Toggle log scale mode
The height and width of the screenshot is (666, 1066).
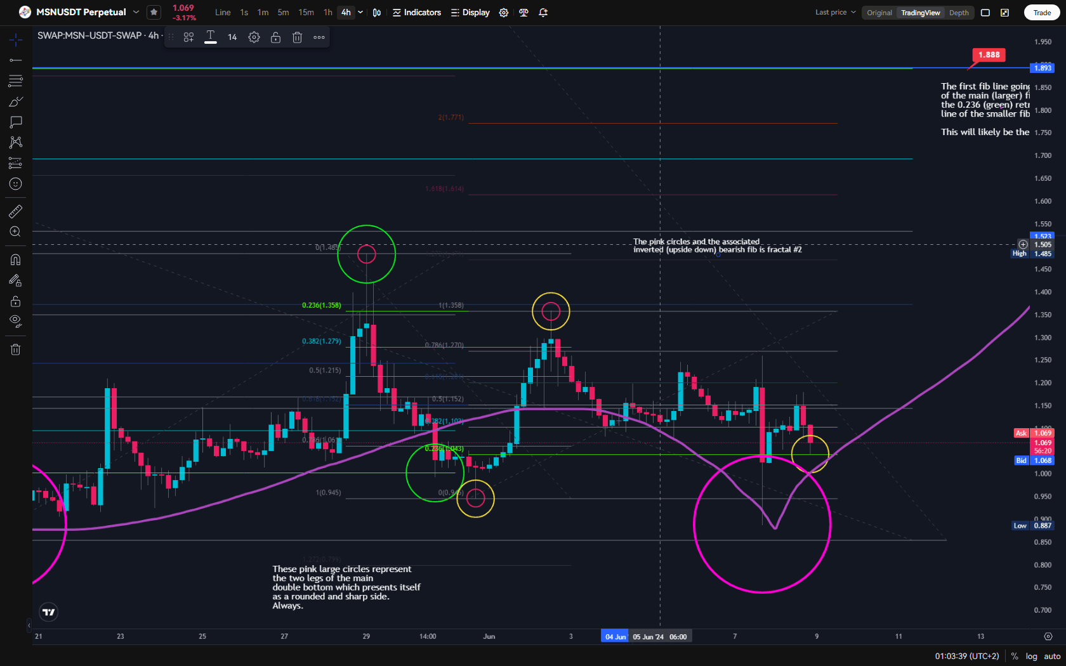(x=1031, y=656)
